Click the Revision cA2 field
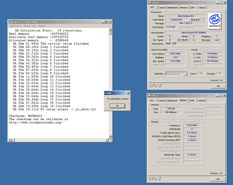Viewport: 233px width, 185px height. pos(217,40)
